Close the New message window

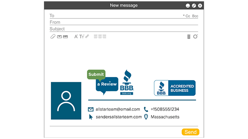pyautogui.click(x=200, y=6)
